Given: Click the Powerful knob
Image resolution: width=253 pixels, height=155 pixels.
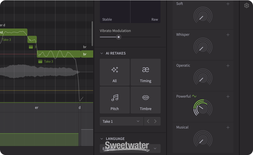Looking at the screenshot, I should coord(203,108).
